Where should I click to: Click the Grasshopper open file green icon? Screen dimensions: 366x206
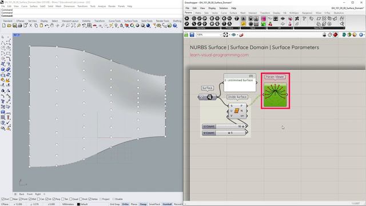pyautogui.click(x=186, y=35)
